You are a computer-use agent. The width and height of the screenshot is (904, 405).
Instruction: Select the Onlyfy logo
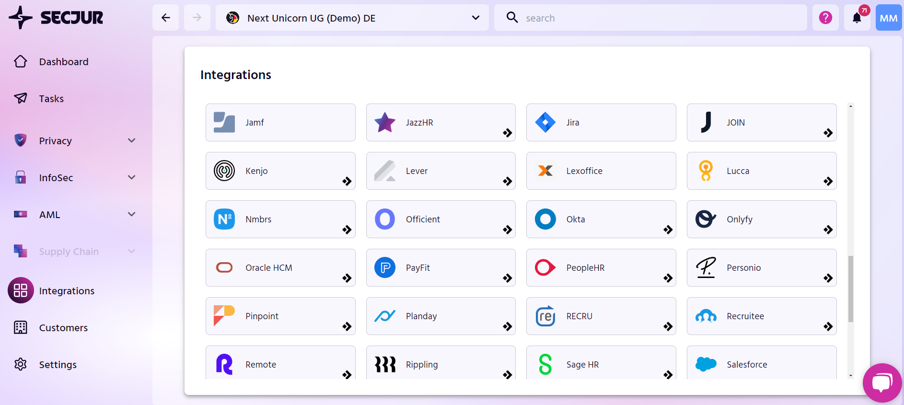click(706, 219)
